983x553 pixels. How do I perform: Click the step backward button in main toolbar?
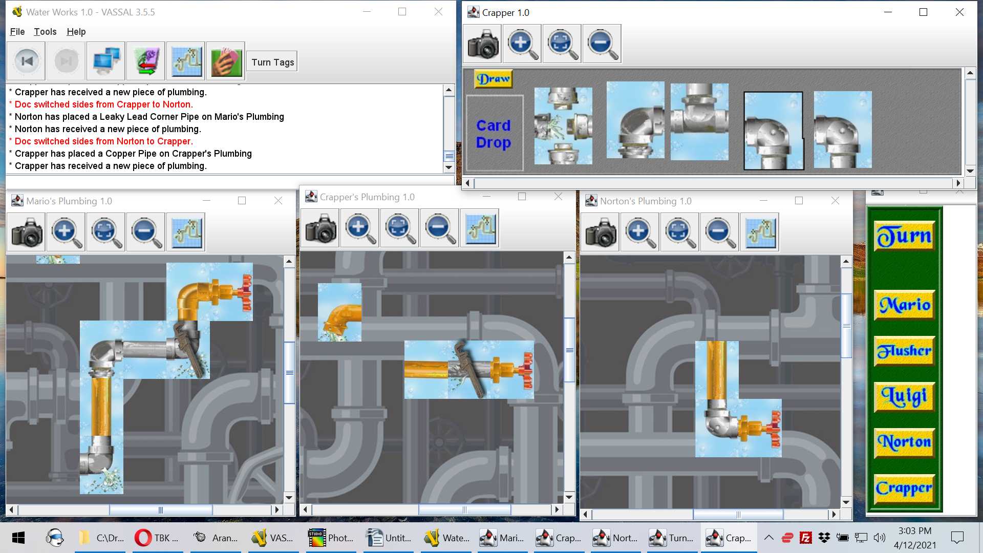tap(26, 61)
